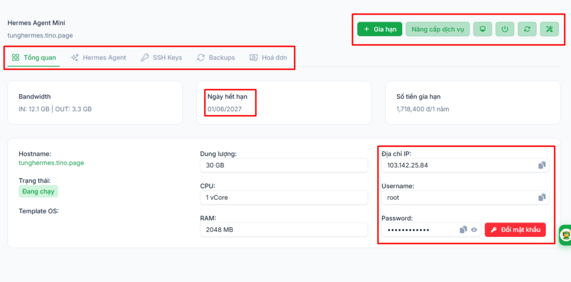
Task: Click the Địa chỉ IP field 103.142.25.84
Action: (x=466, y=165)
